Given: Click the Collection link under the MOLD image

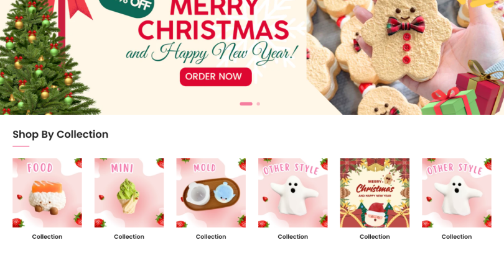Looking at the screenshot, I should 211,237.
